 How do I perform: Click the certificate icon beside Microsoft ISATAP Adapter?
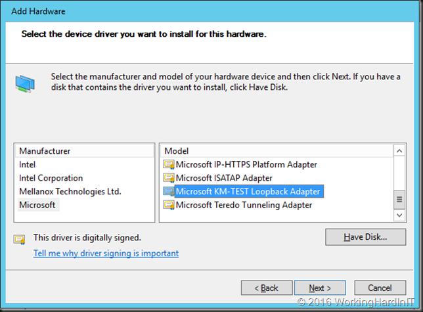[169, 178]
